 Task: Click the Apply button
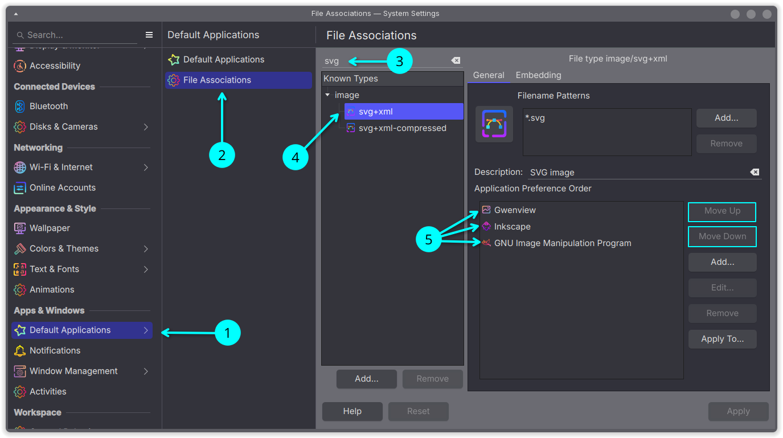pyautogui.click(x=739, y=411)
